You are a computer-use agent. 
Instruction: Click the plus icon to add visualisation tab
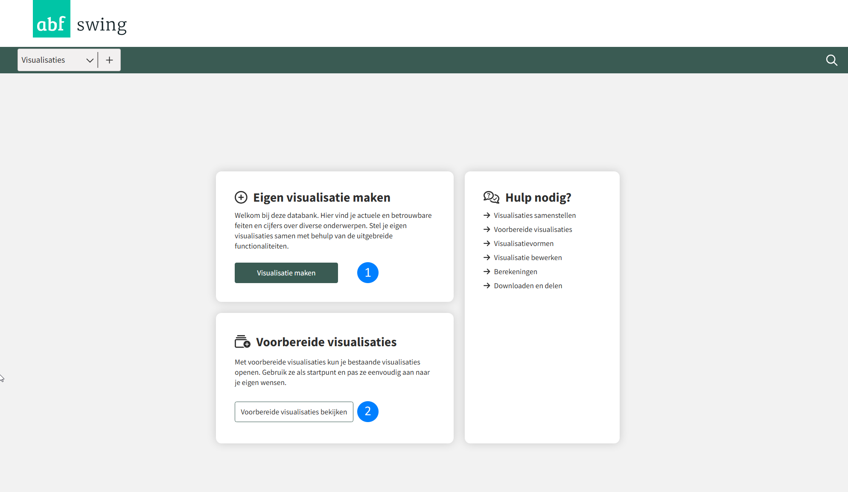point(109,60)
